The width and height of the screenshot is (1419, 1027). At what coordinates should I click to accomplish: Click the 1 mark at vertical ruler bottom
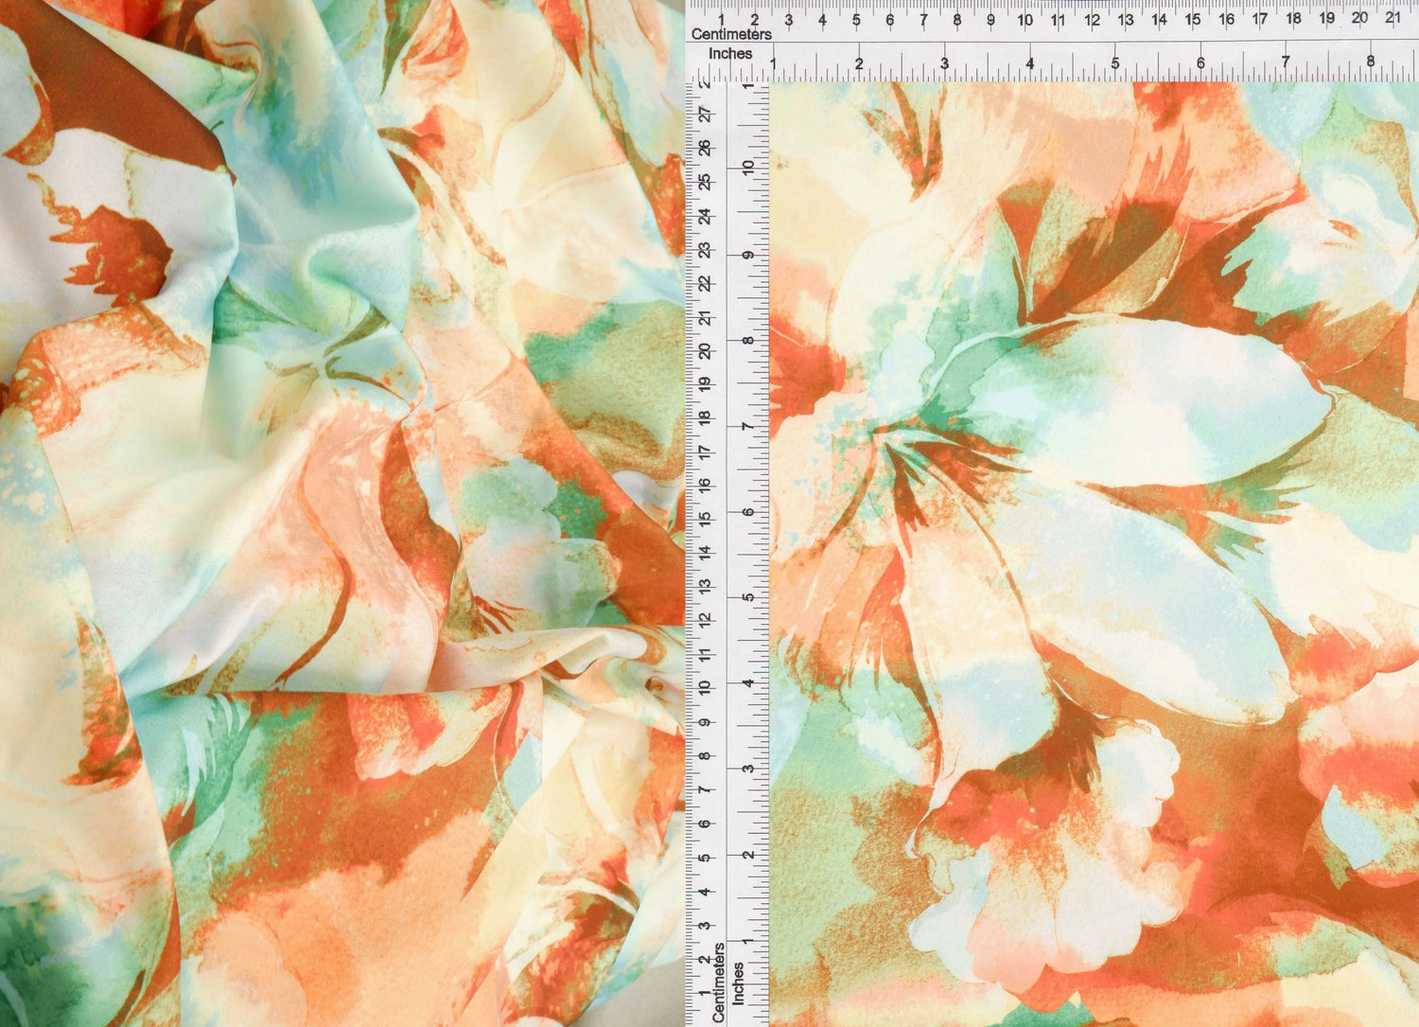pyautogui.click(x=704, y=993)
